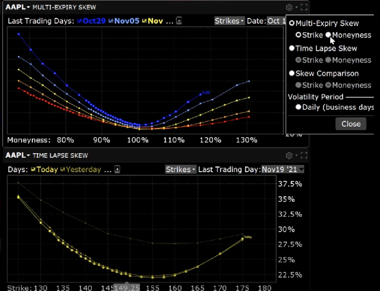Toggle the Today checkbox

33,169
